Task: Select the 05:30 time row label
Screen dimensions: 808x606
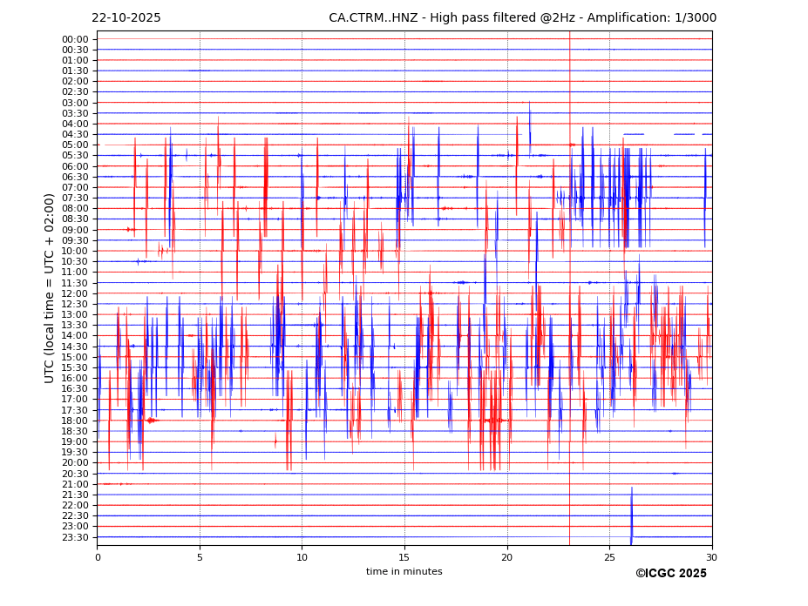Action: (75, 156)
